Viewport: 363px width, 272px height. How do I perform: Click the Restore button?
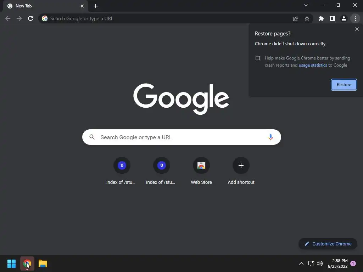[x=344, y=85]
